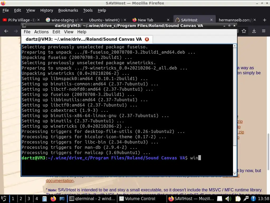270x203 pixels.
Task: Click the 13:58 clock
Action: coord(264,199)
